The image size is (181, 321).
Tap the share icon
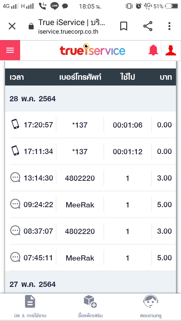(x=148, y=26)
